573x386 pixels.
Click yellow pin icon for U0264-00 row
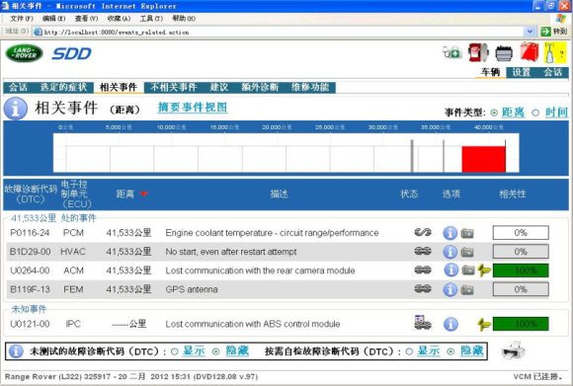point(484,270)
